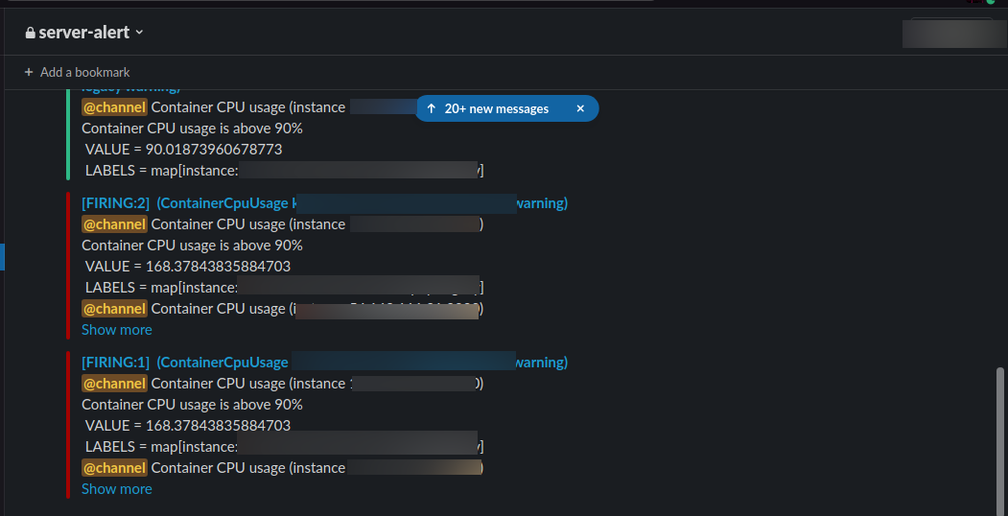Expand 'Show more' under the FIRING:1 alert

tap(116, 488)
